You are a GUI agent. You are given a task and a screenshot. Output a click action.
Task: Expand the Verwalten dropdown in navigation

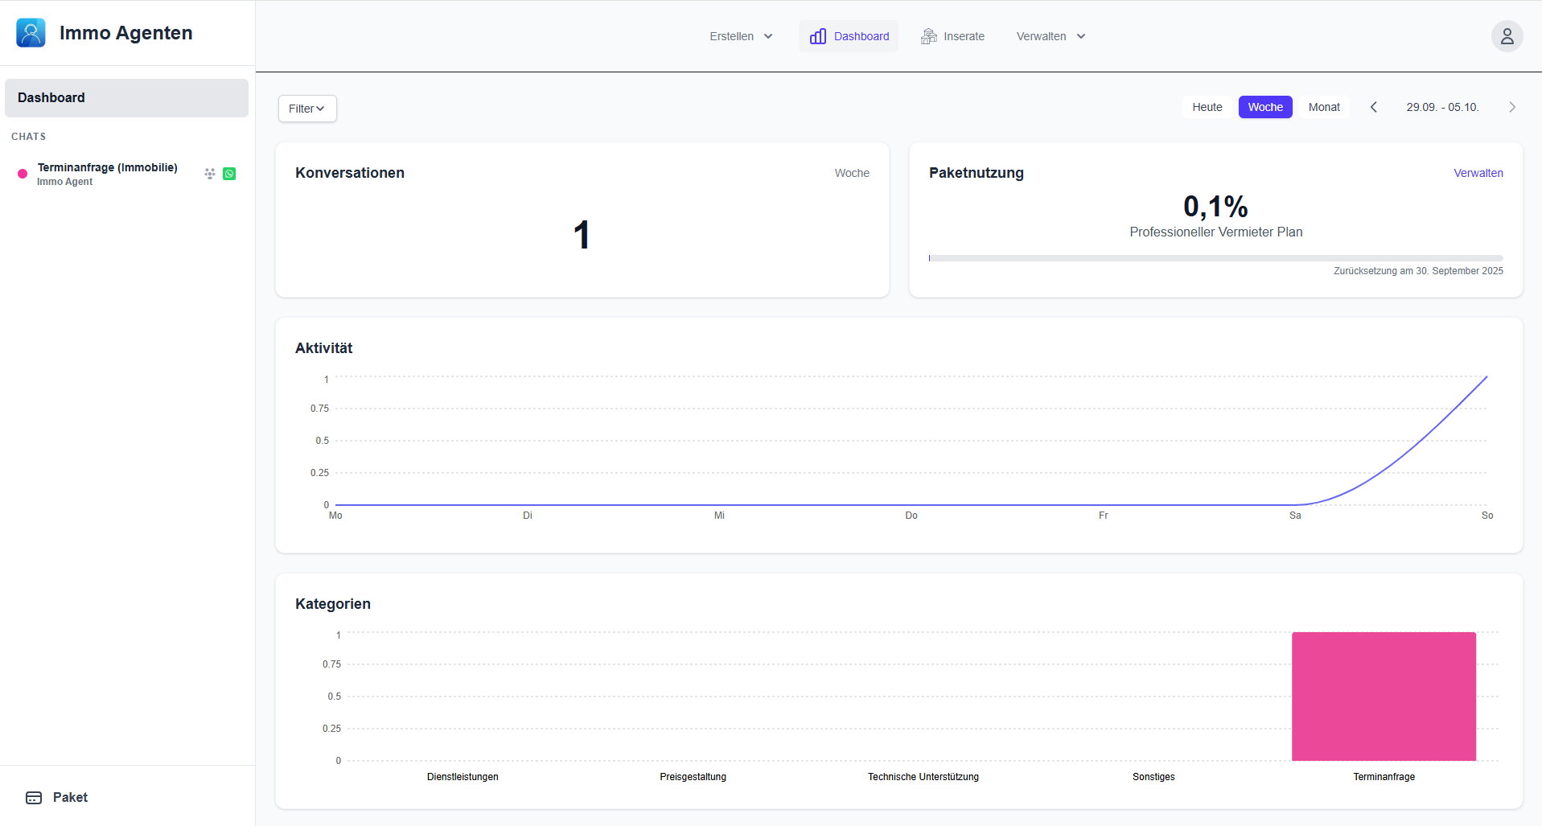1051,36
